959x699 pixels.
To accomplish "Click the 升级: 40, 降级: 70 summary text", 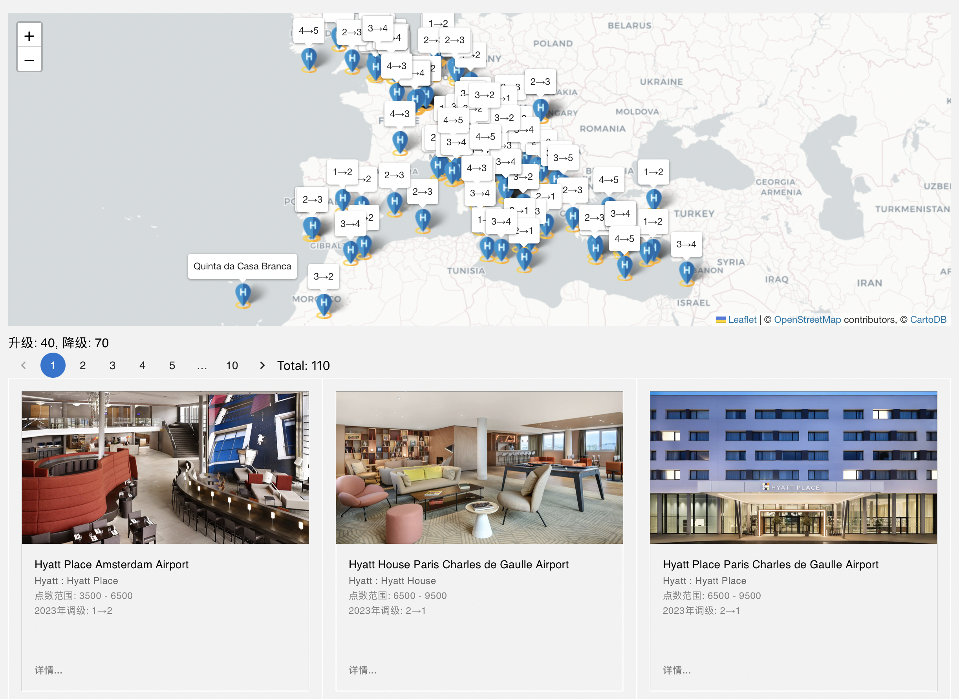I will coord(59,343).
